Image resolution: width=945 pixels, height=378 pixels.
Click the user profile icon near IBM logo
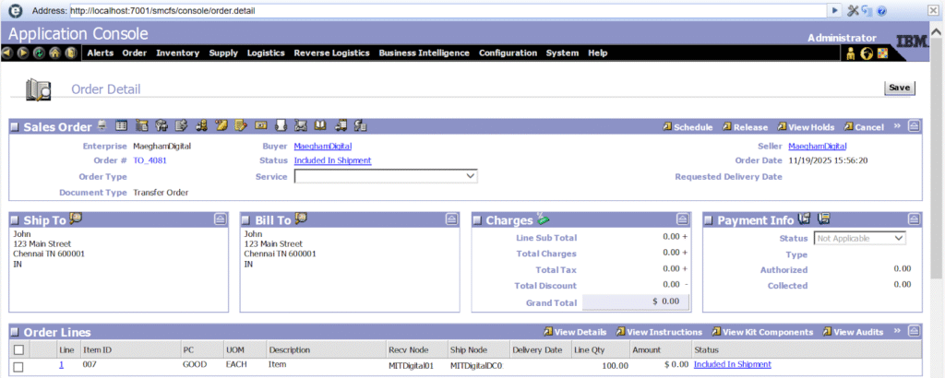(x=851, y=53)
